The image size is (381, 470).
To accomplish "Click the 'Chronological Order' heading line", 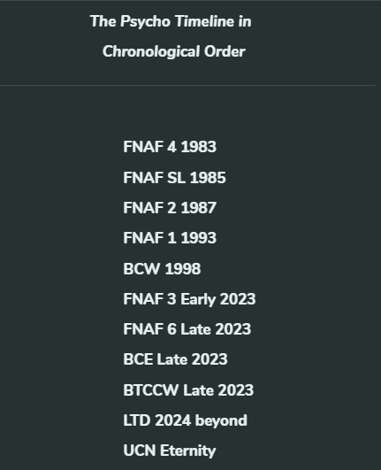I will point(174,51).
